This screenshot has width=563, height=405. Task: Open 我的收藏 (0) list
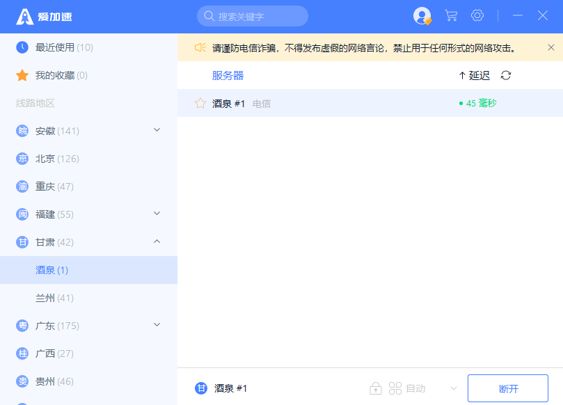[x=88, y=75]
